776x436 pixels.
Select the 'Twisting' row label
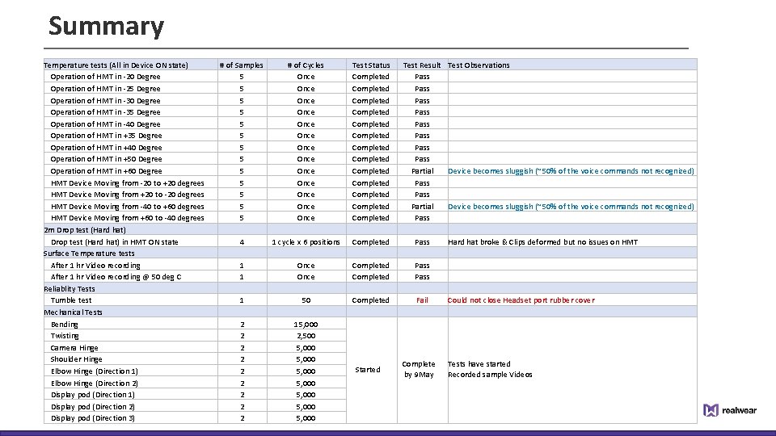click(x=65, y=336)
